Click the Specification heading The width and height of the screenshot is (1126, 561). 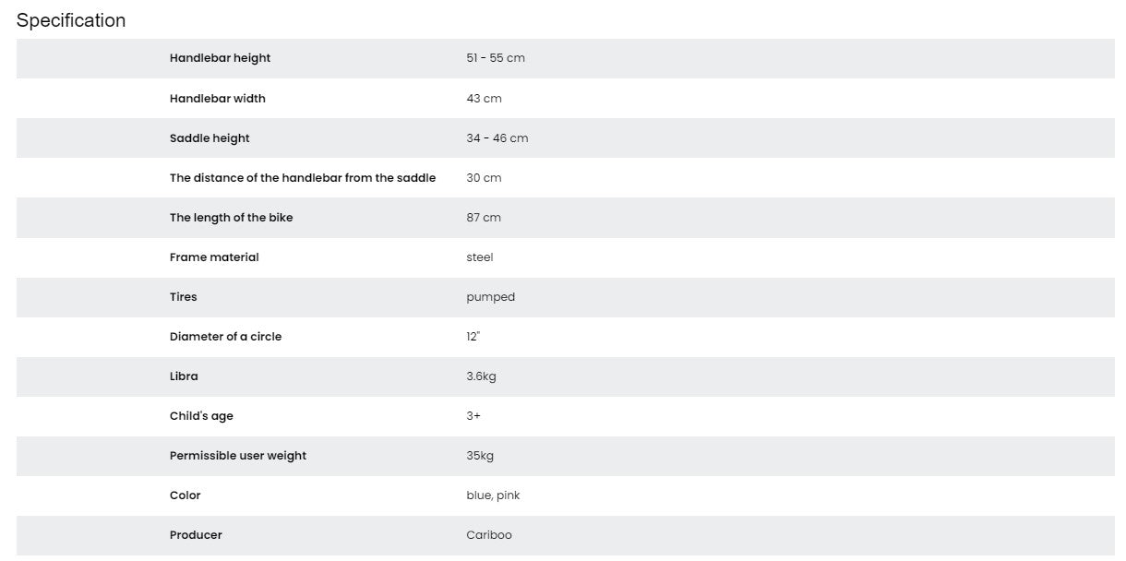71,20
